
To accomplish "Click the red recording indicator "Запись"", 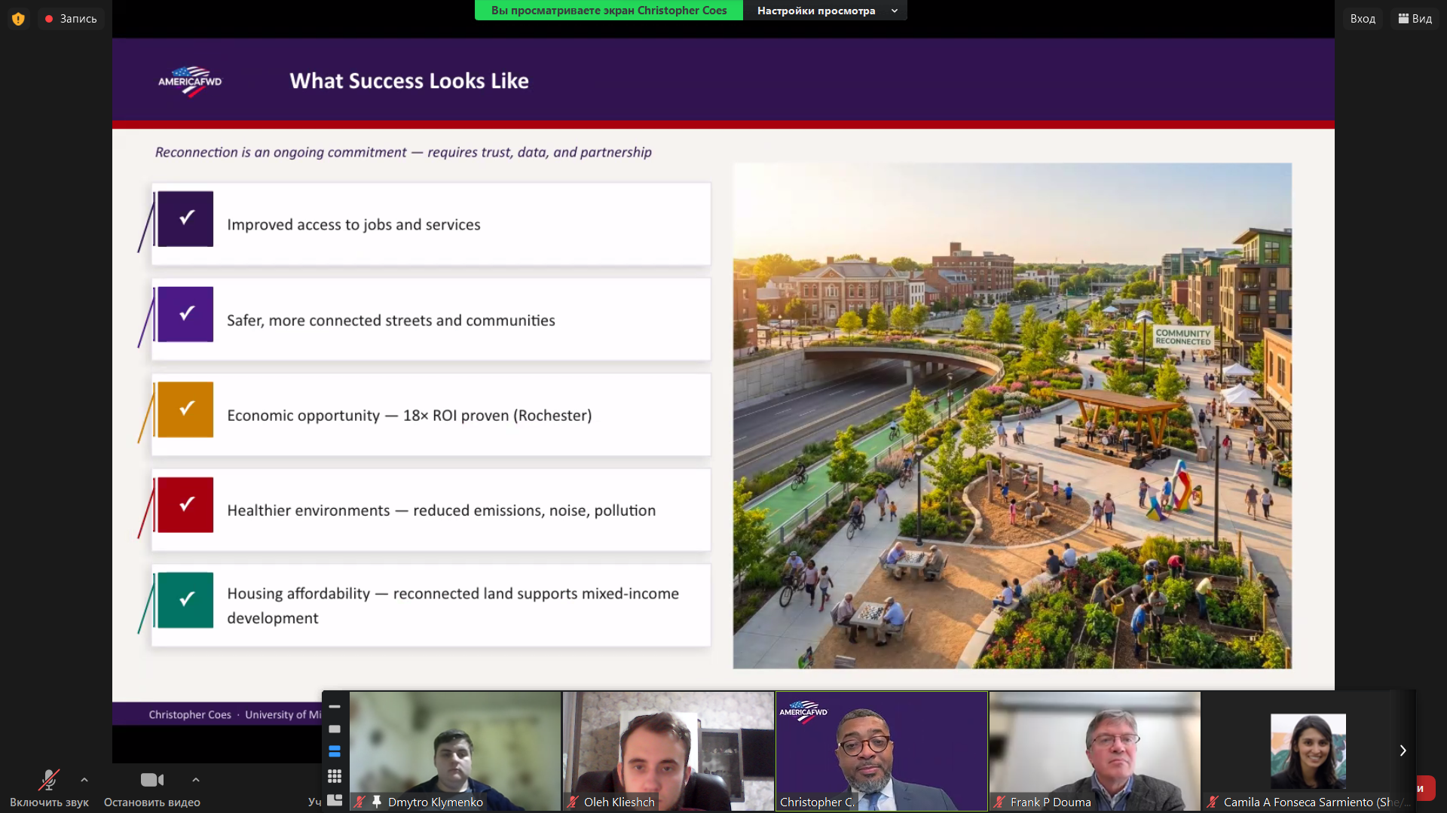I will [71, 19].
